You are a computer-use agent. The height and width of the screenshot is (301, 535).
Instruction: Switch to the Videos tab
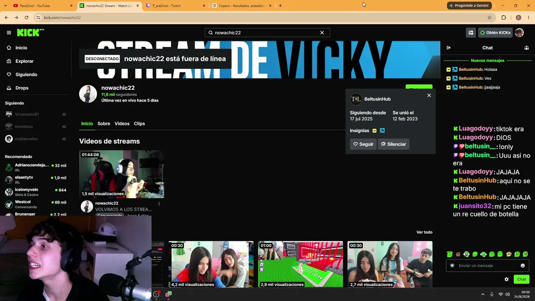click(122, 124)
